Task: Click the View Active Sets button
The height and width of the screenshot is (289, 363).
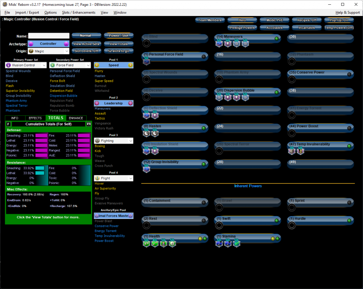Action: click(86, 44)
